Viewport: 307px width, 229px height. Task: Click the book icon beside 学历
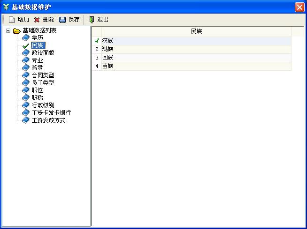pos(26,38)
